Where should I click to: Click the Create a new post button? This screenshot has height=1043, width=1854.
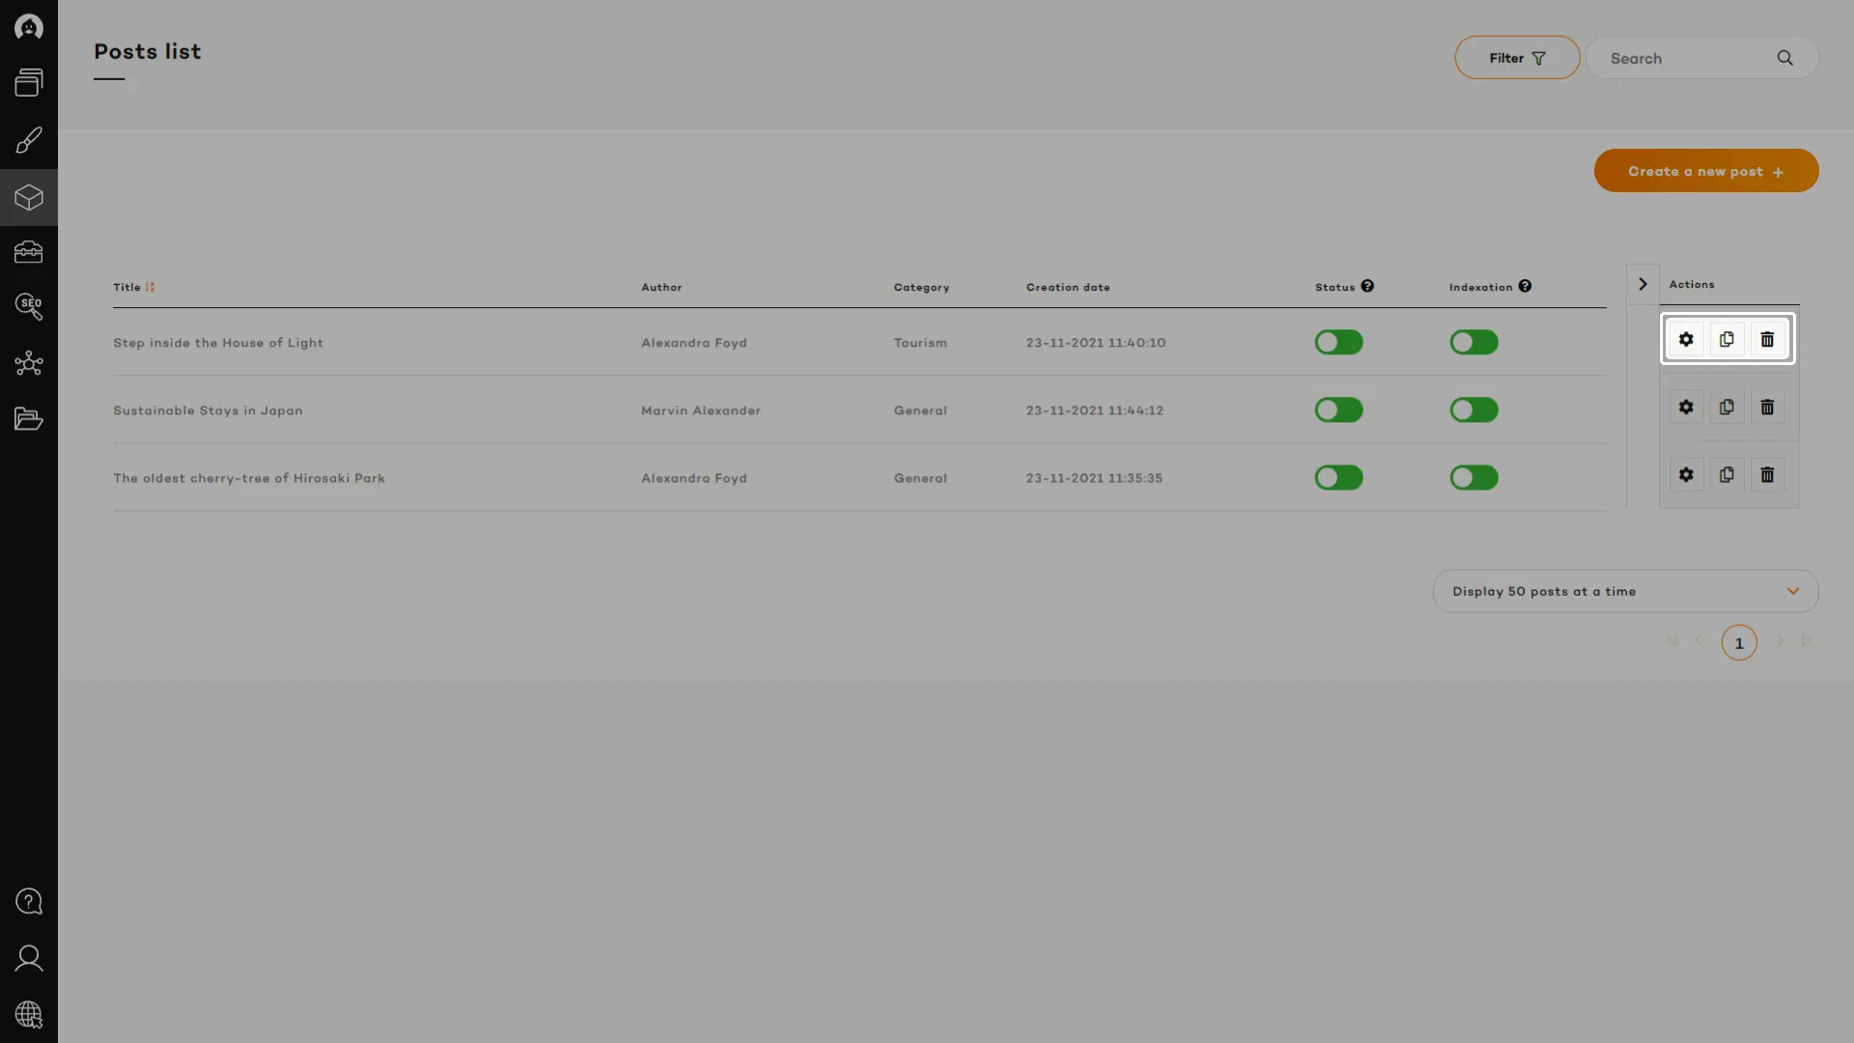[x=1705, y=171]
